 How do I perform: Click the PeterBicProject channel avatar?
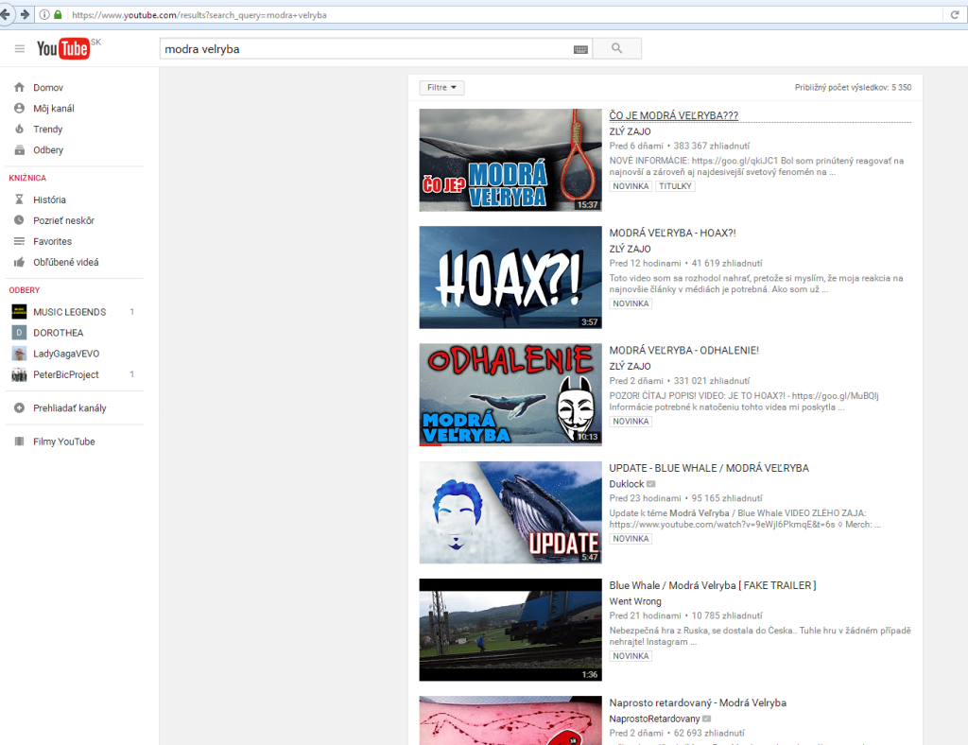[19, 374]
